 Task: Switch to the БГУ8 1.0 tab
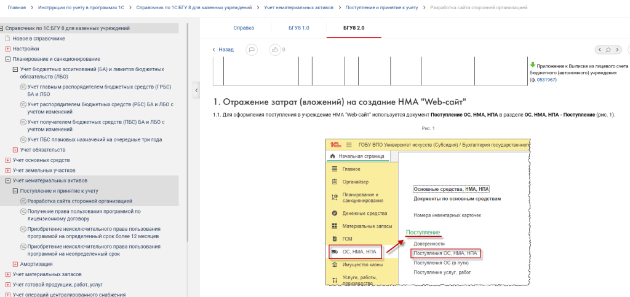pyautogui.click(x=298, y=28)
